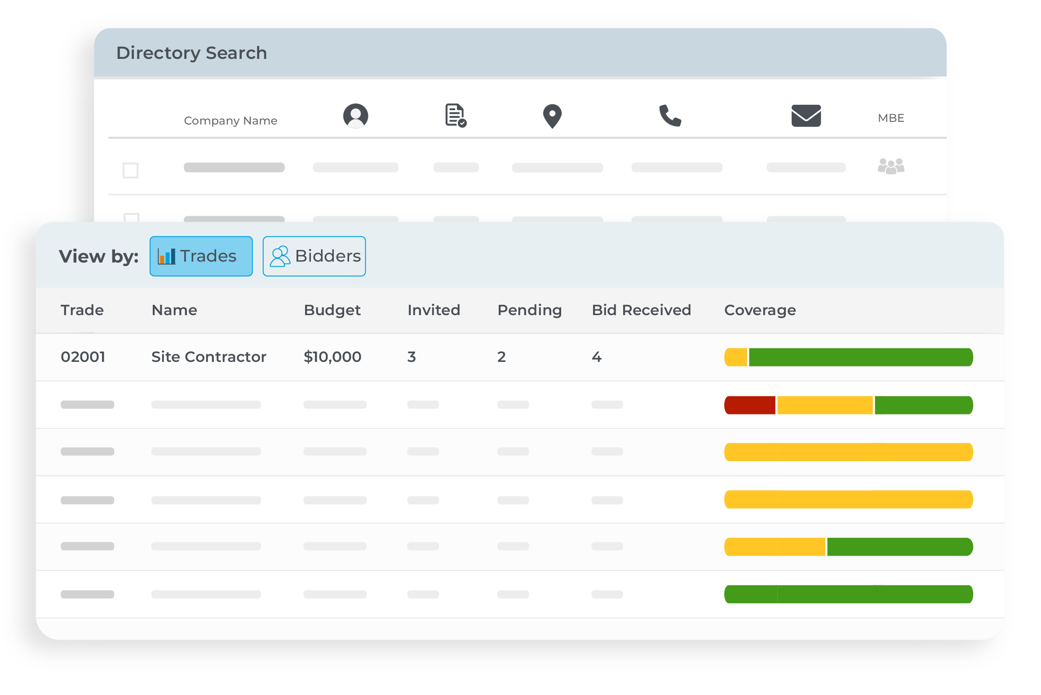
Task: Click the location pin icon in the header
Action: tap(553, 116)
